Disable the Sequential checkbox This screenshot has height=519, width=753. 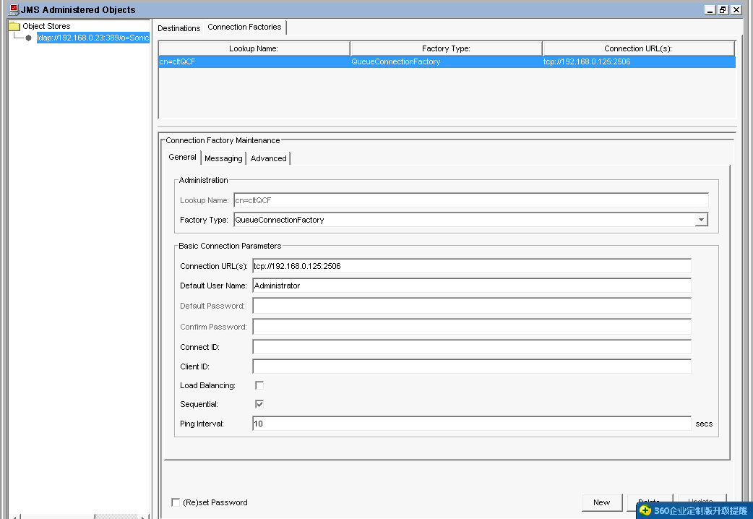coord(259,404)
